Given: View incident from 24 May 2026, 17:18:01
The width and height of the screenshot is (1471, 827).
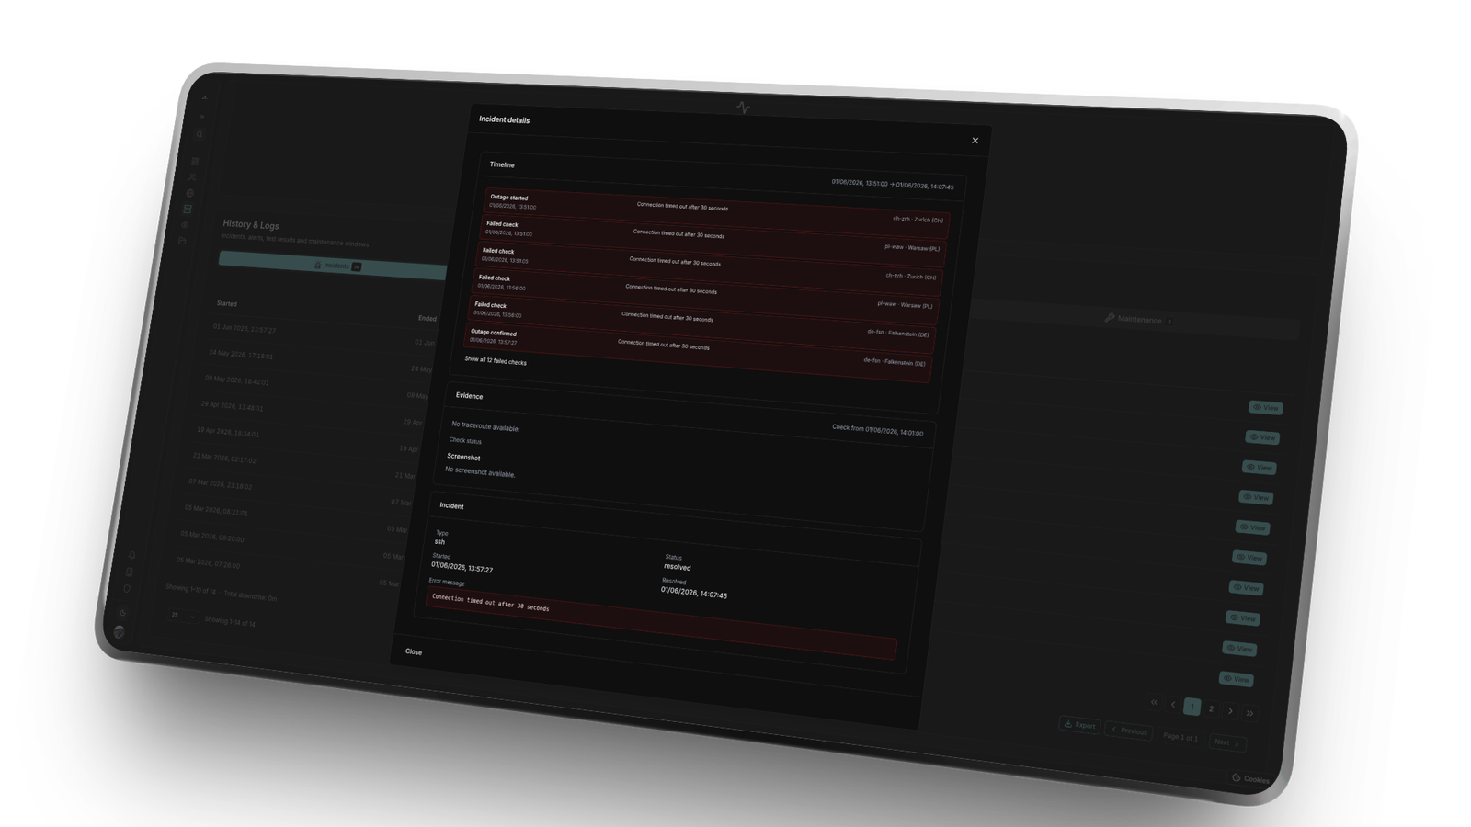Looking at the screenshot, I should pyautogui.click(x=1263, y=437).
